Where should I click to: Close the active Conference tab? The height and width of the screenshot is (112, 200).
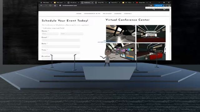point(92,2)
